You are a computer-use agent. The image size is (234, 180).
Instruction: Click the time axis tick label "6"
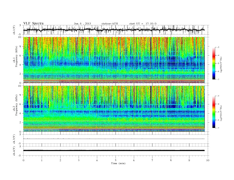pos(134,160)
